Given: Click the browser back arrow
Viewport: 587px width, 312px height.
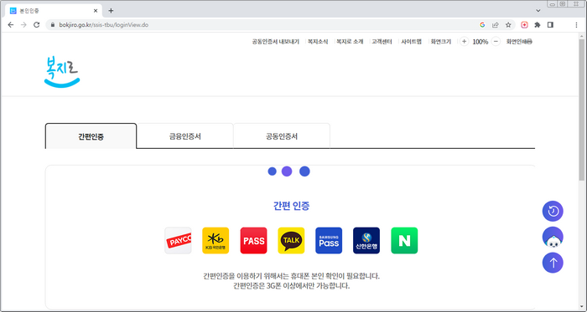Looking at the screenshot, I should [x=10, y=25].
